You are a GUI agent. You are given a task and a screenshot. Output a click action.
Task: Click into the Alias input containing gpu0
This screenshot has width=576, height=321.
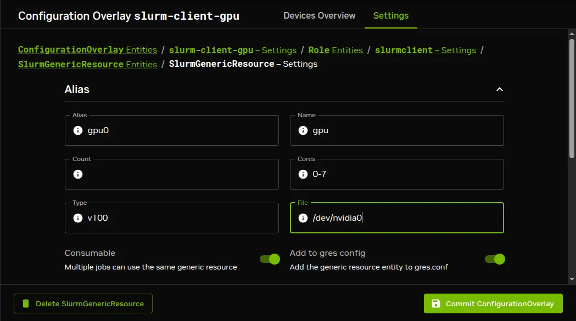(x=171, y=130)
